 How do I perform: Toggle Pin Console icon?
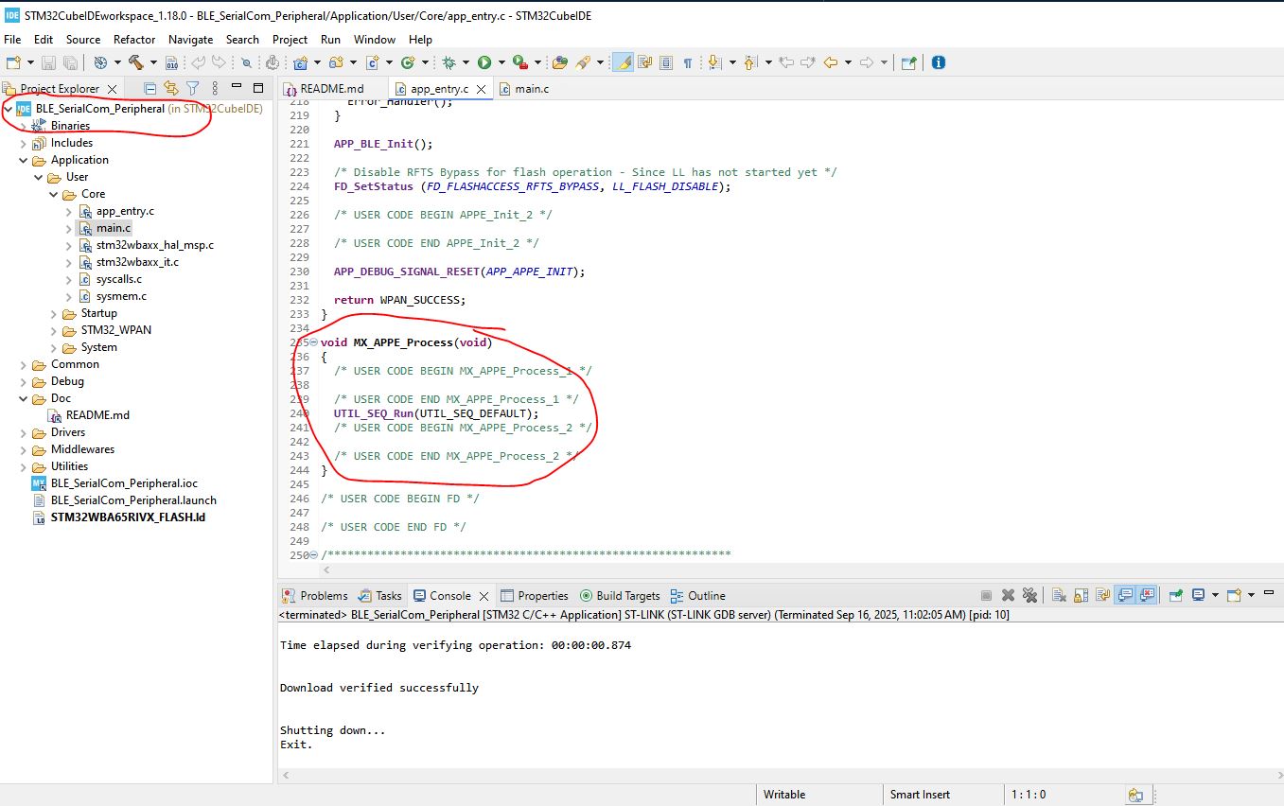1175,596
